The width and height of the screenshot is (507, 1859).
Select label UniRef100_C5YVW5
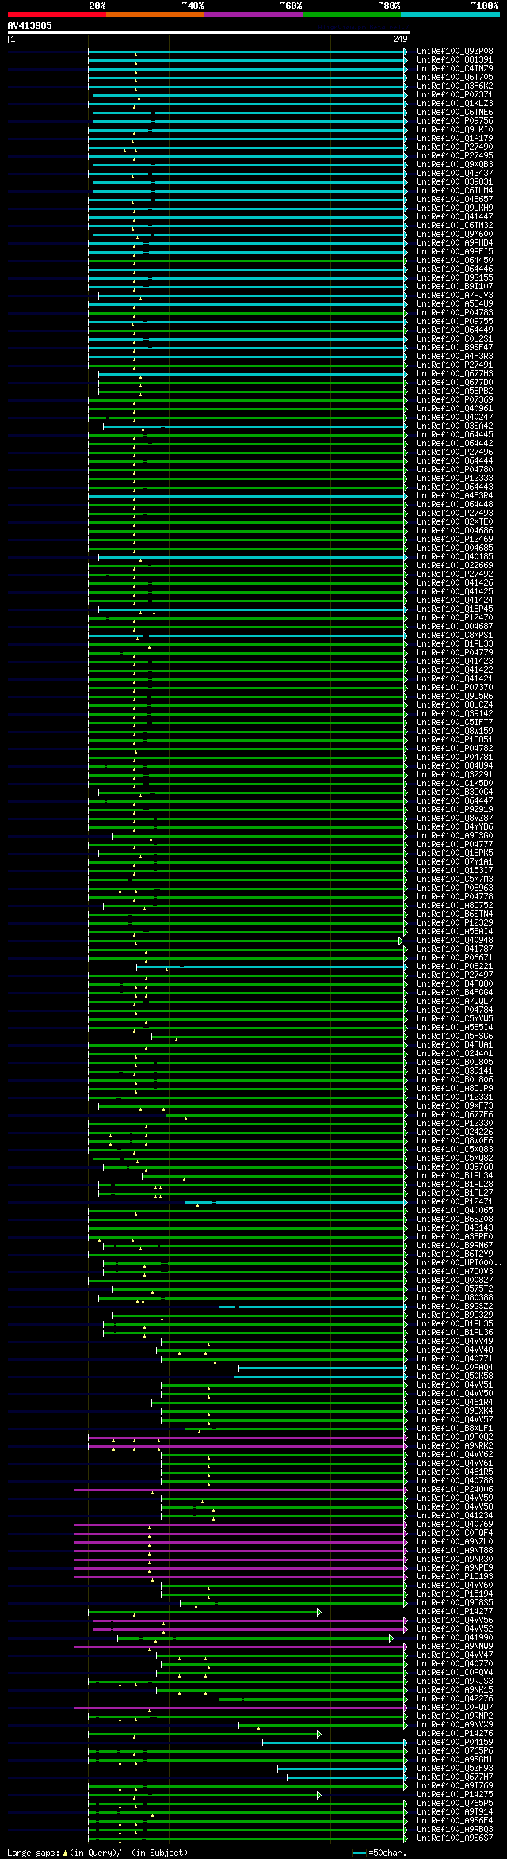(x=455, y=1018)
